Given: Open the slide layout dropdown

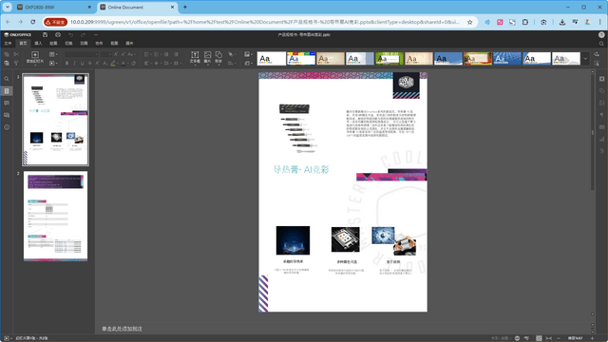Looking at the screenshot, I should click(x=53, y=54).
